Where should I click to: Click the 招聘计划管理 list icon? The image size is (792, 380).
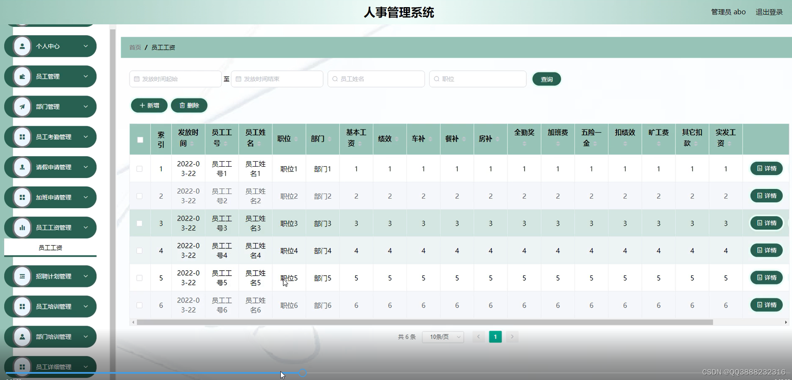tap(22, 276)
